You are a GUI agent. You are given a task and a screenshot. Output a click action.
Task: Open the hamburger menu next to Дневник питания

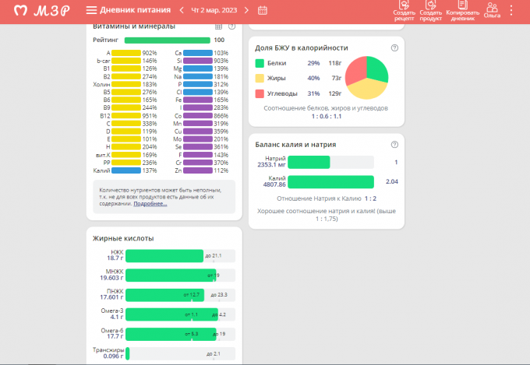(x=91, y=10)
